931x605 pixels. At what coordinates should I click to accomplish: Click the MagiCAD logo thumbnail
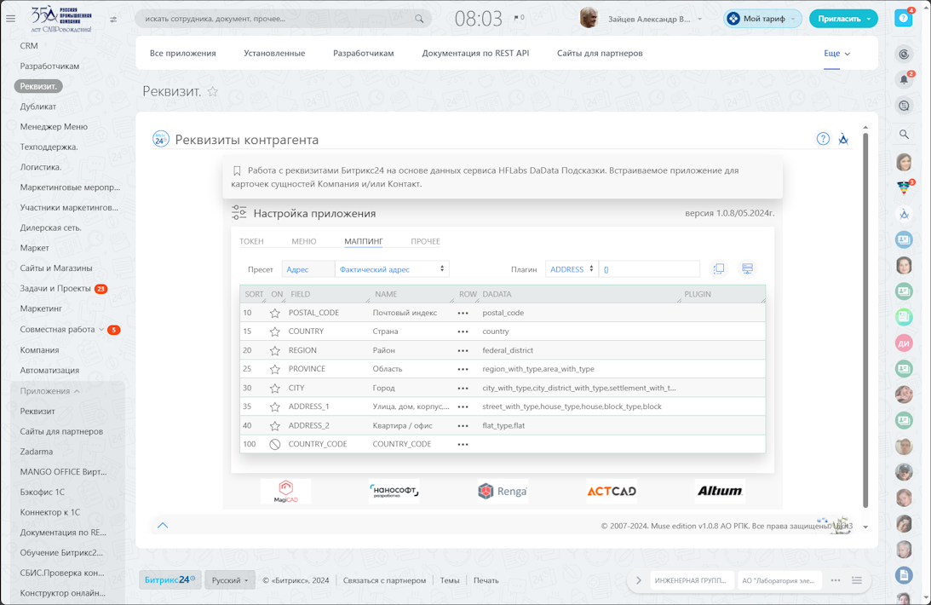286,491
